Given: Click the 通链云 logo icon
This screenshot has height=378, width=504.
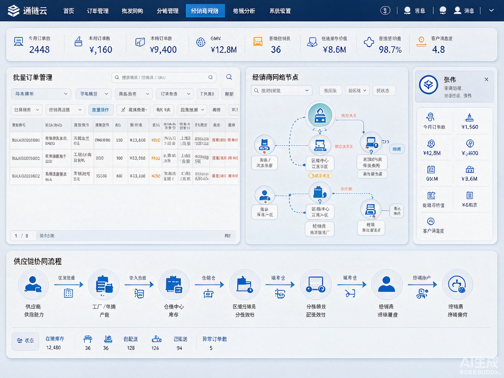Looking at the screenshot, I should point(13,11).
